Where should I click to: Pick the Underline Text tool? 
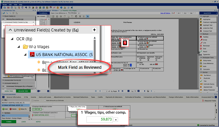[x=208, y=28]
